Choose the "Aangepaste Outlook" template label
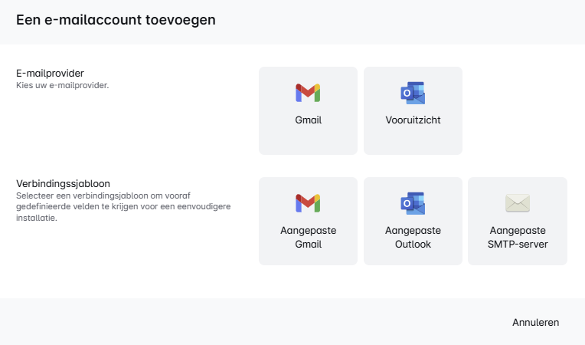 [x=413, y=238]
